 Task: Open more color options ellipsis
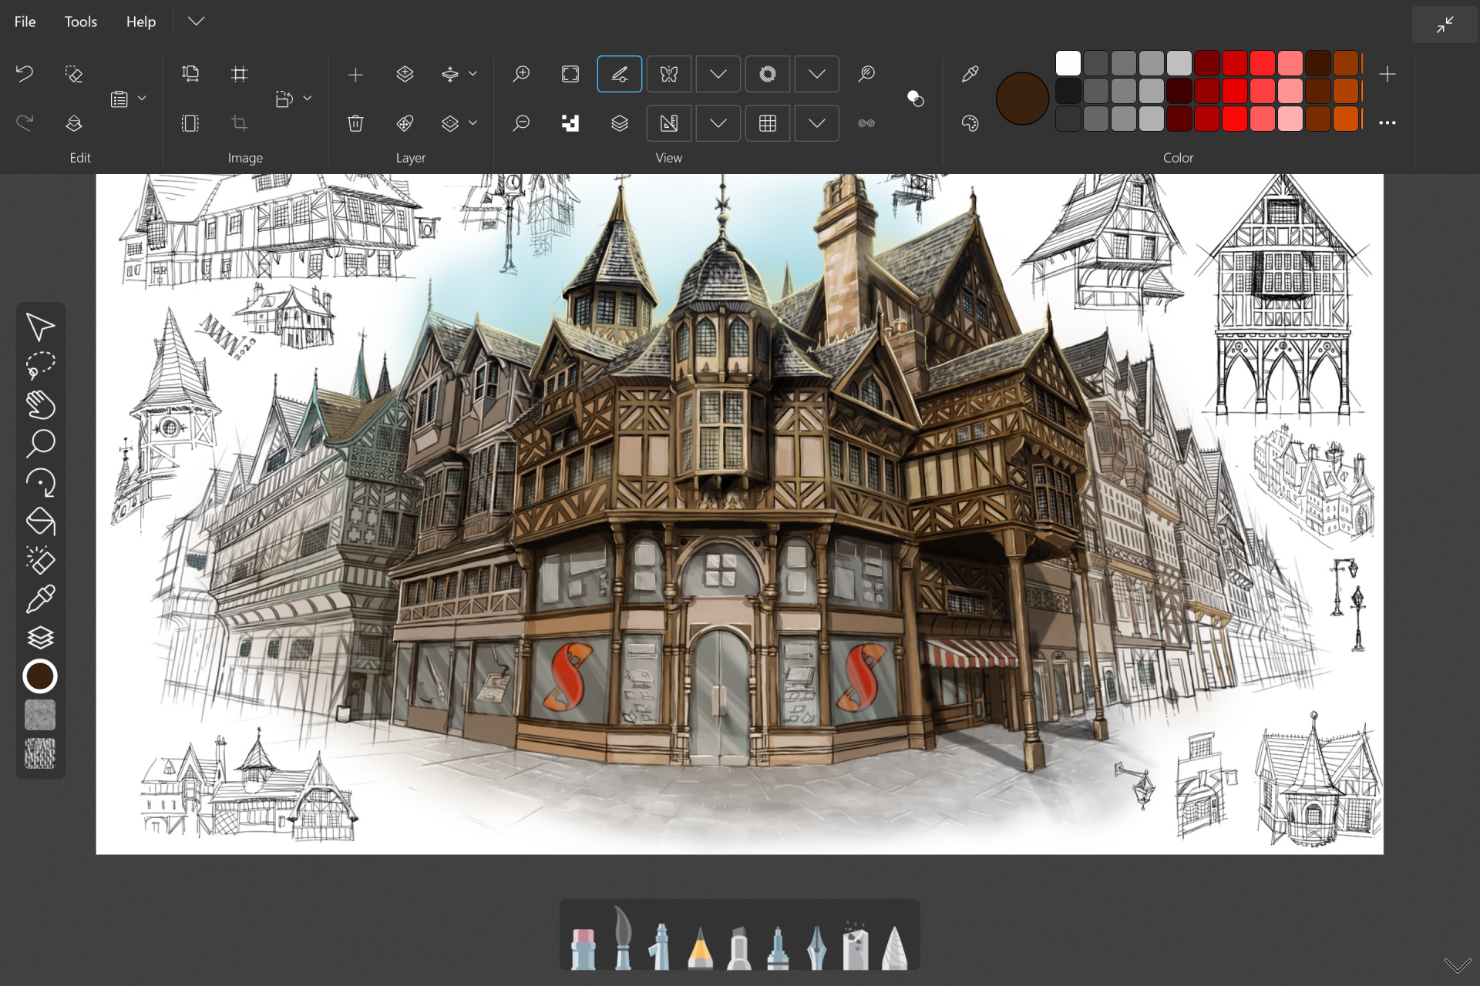tap(1387, 122)
